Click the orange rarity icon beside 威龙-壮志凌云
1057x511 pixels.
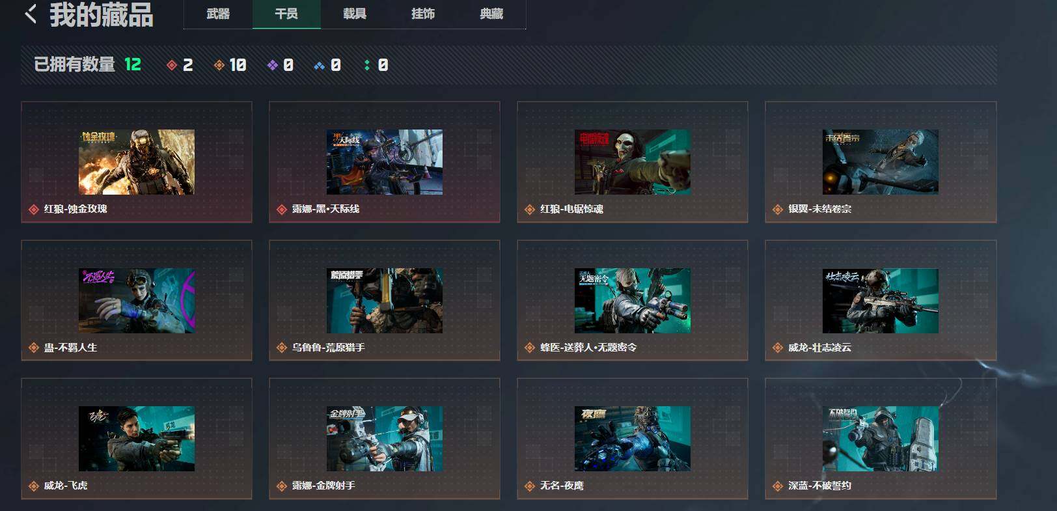tap(778, 348)
